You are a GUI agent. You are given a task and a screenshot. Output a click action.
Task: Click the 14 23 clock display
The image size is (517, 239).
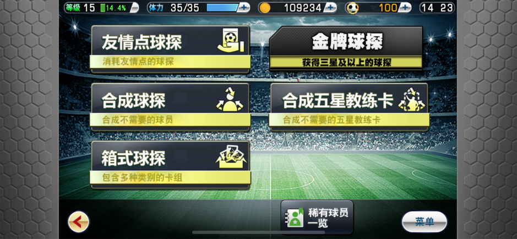pyautogui.click(x=437, y=8)
